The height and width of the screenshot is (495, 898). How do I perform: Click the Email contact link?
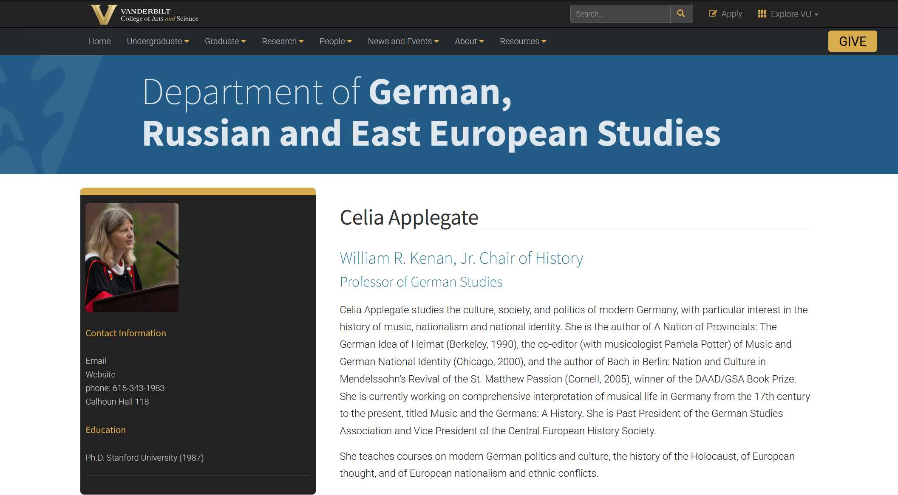point(96,361)
